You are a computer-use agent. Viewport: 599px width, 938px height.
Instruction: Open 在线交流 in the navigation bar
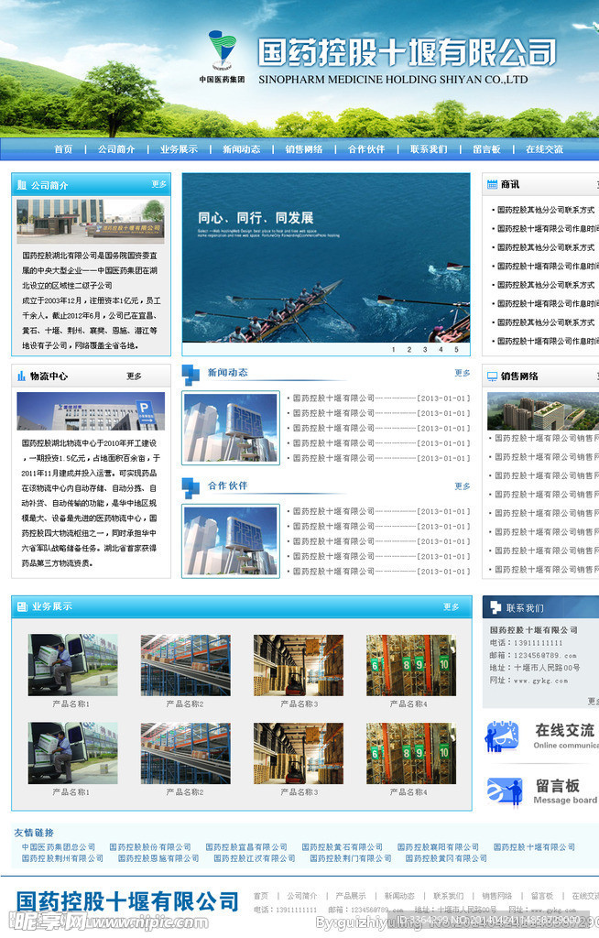click(x=545, y=149)
